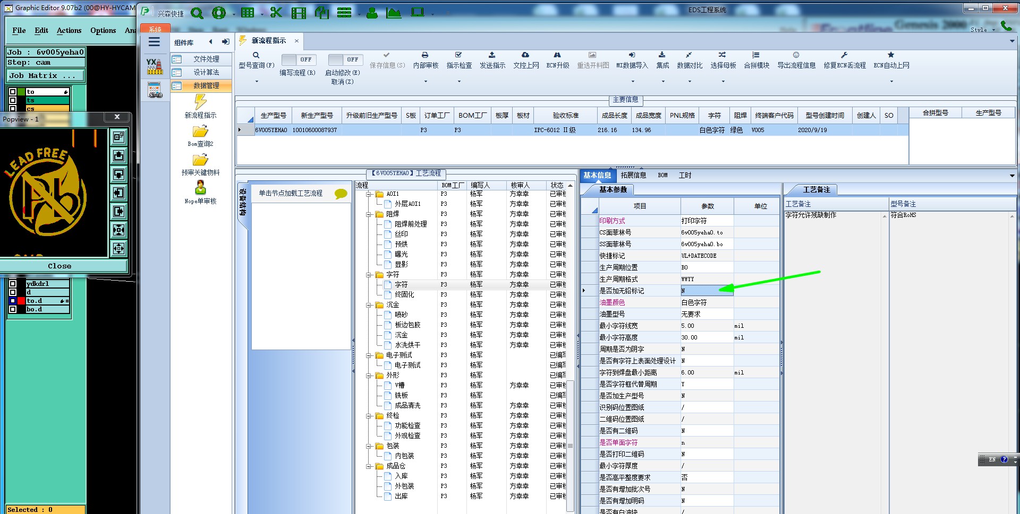Click 修复ECN丢流程 wrench icon
Image resolution: width=1020 pixels, height=514 pixels.
tap(844, 55)
